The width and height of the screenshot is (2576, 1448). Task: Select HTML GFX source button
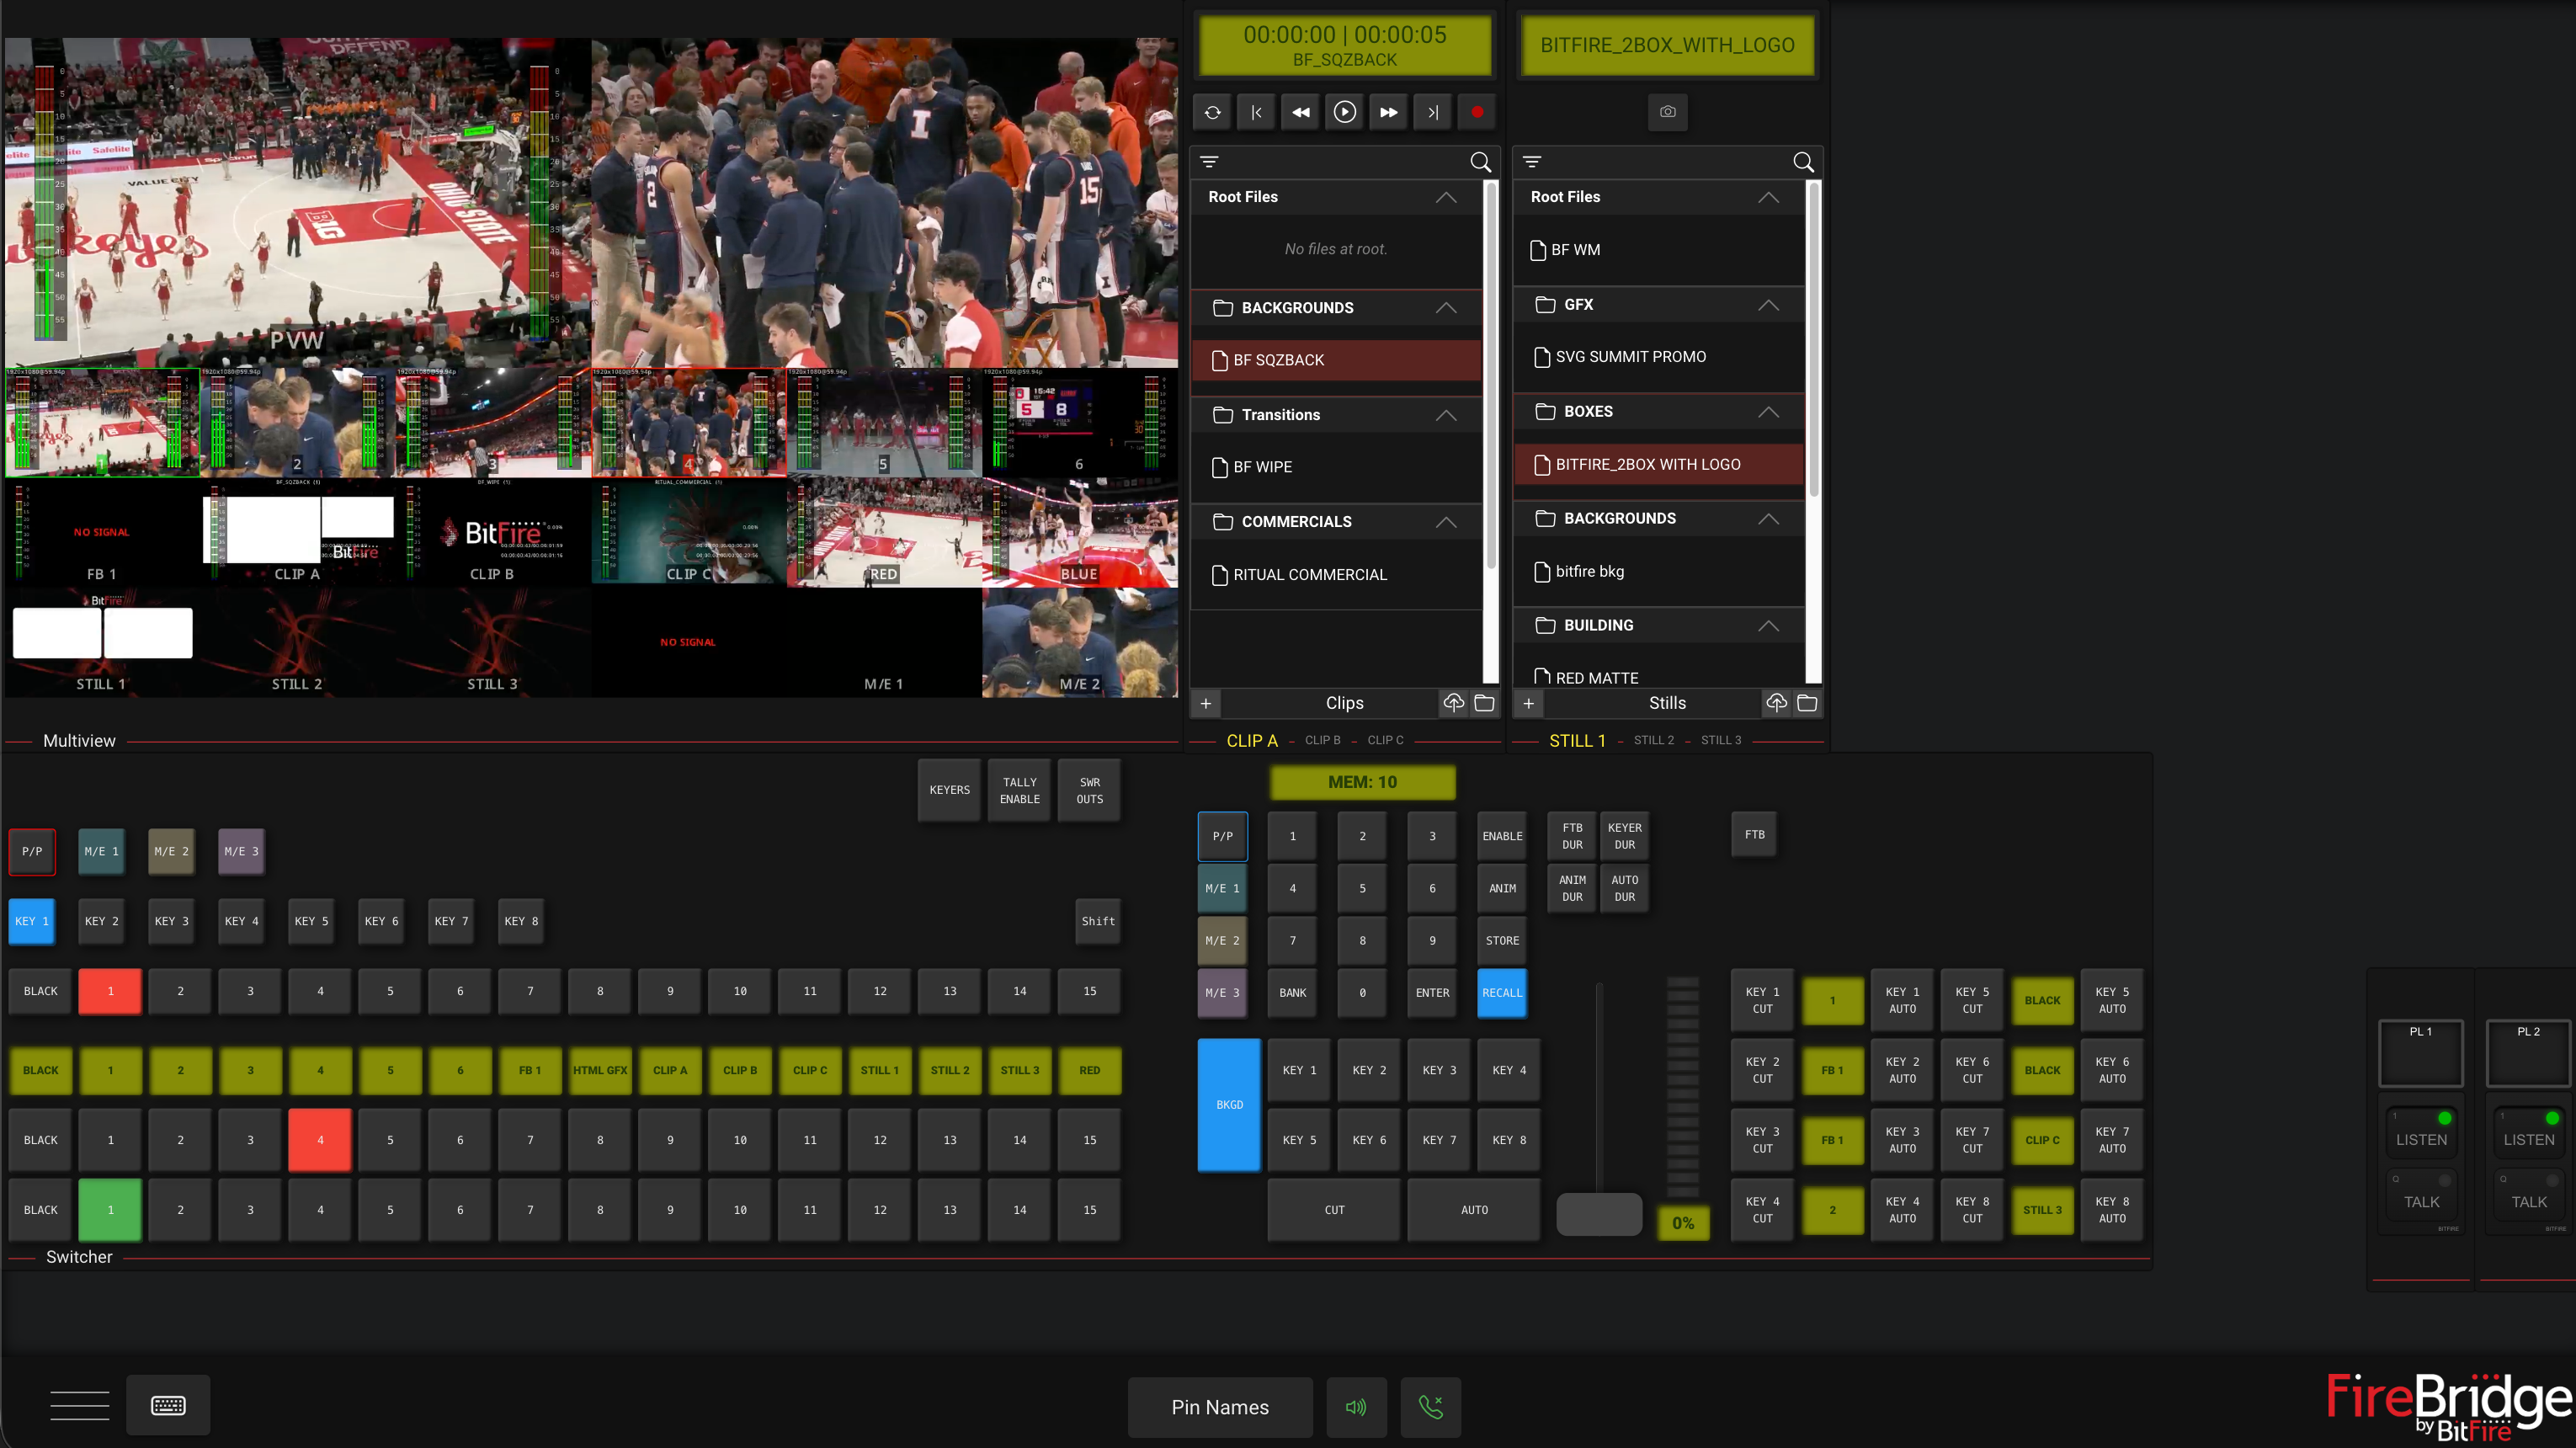[x=600, y=1070]
